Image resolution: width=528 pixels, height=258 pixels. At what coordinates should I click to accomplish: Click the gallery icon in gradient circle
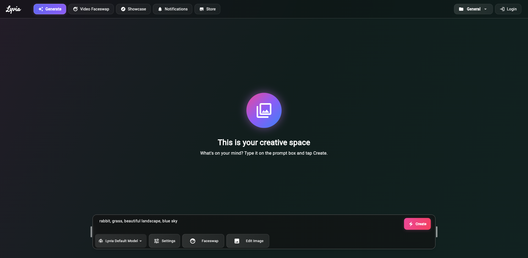click(x=264, y=110)
